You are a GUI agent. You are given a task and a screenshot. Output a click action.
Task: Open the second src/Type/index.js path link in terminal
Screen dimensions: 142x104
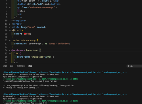pos(34,94)
